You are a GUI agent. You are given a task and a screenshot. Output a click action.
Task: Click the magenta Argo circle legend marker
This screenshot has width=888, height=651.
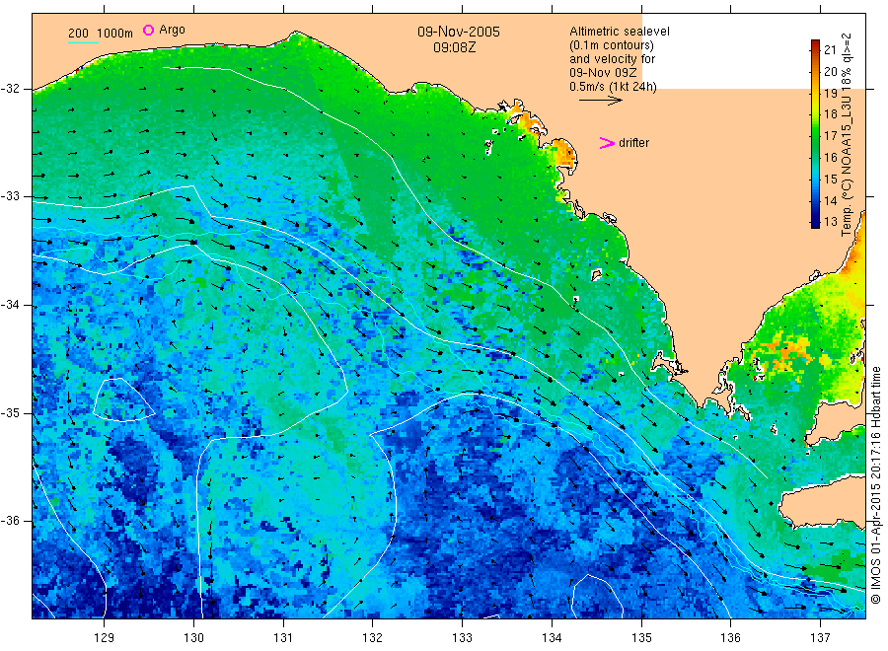tap(148, 30)
